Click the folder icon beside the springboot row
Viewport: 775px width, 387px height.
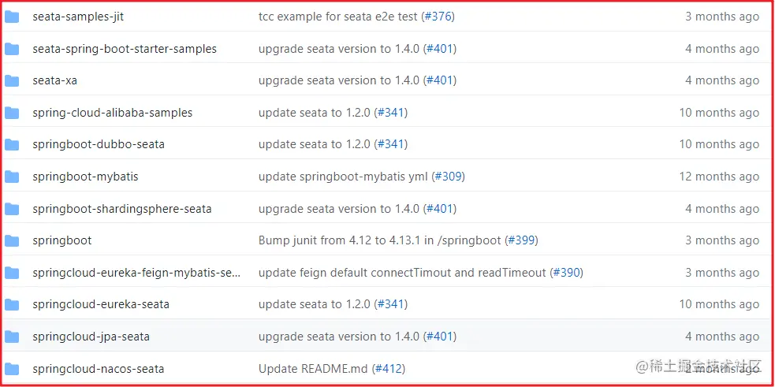click(x=12, y=240)
